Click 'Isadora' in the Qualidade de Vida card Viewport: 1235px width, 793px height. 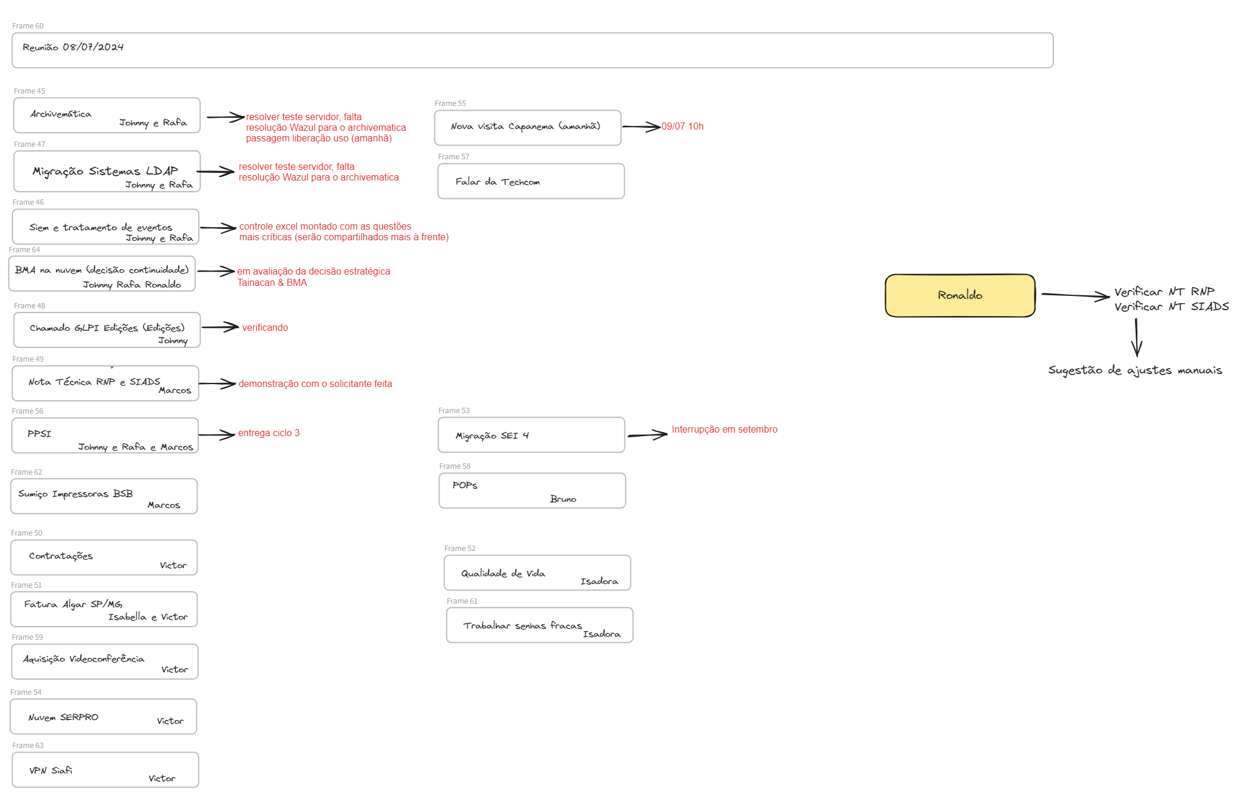click(x=599, y=582)
